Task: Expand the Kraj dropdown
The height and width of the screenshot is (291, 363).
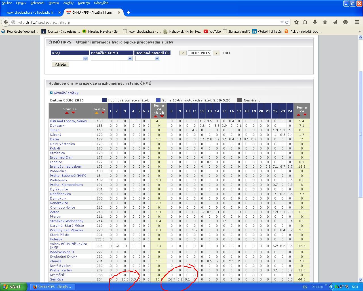Action: (x=70, y=59)
